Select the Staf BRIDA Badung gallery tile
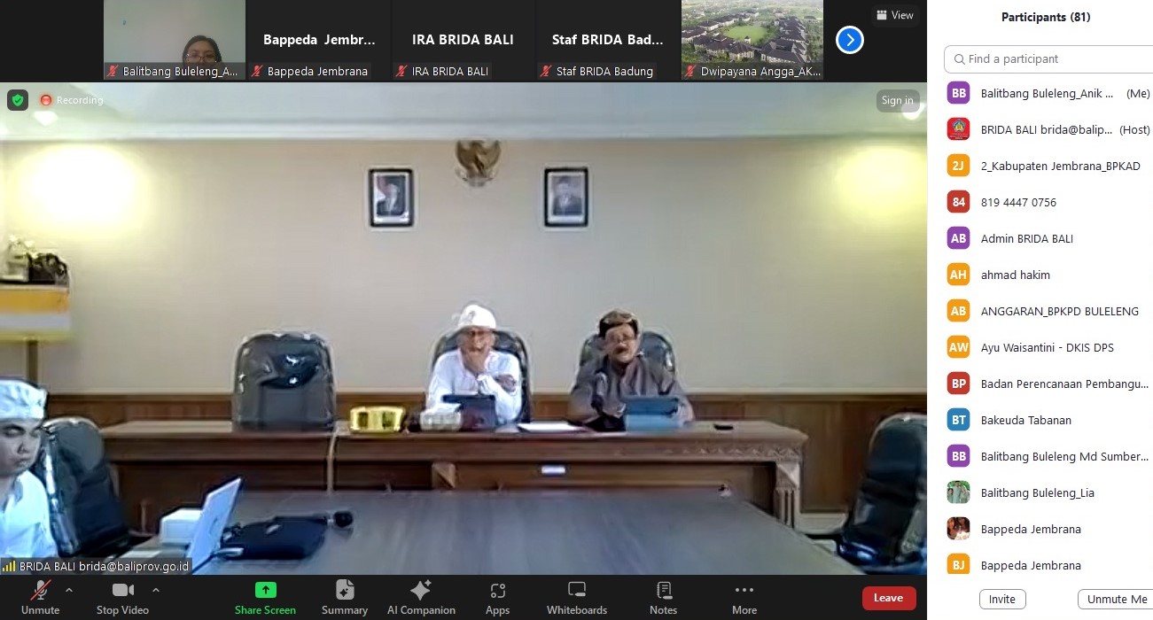 pyautogui.click(x=608, y=40)
